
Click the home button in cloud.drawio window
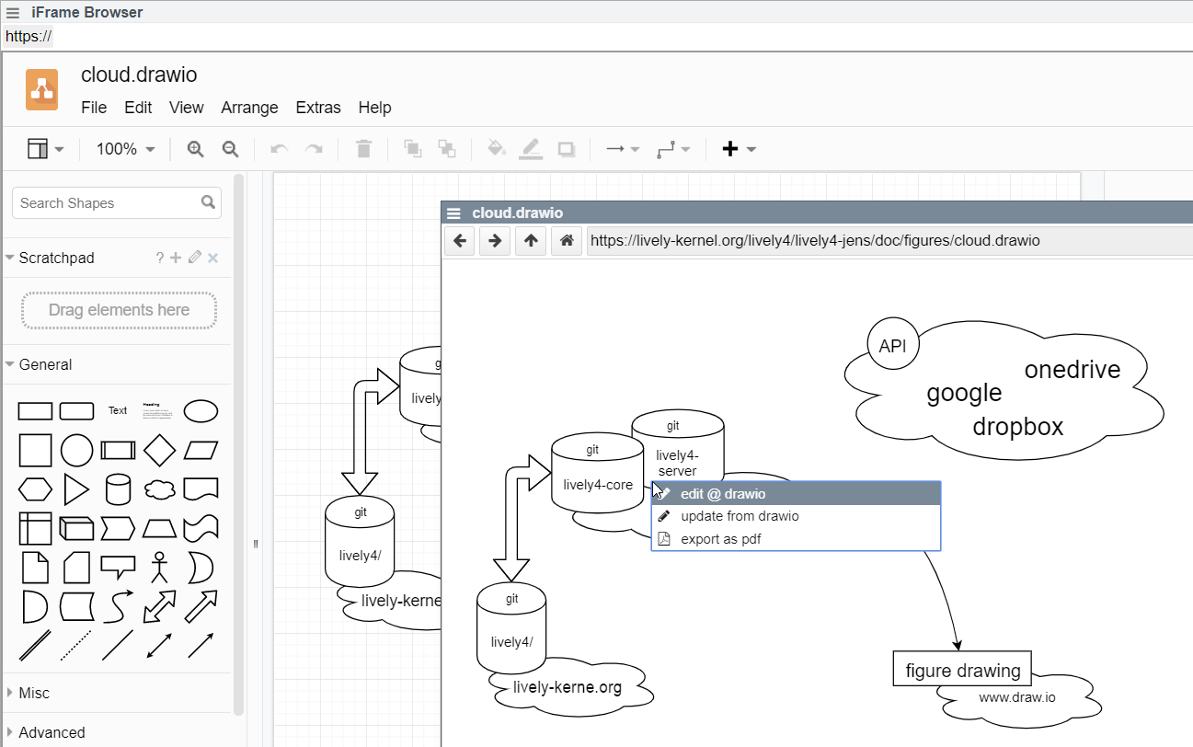567,241
